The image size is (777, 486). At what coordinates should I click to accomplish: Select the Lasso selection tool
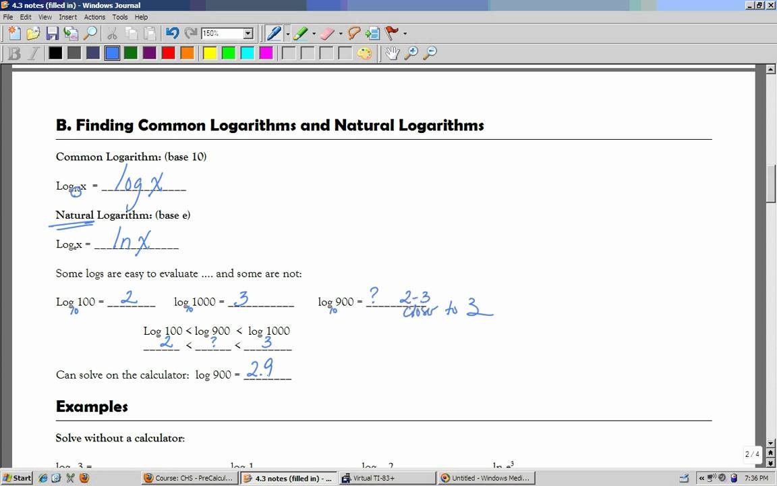354,33
